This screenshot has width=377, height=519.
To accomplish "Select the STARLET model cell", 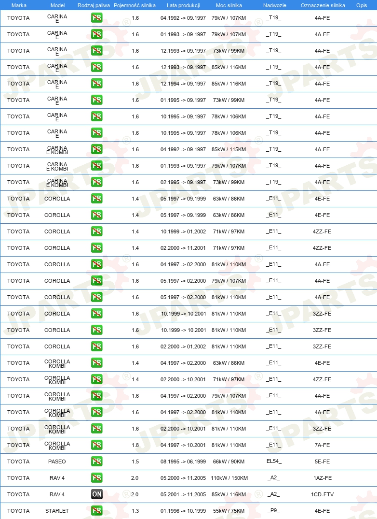I will 57,511.
